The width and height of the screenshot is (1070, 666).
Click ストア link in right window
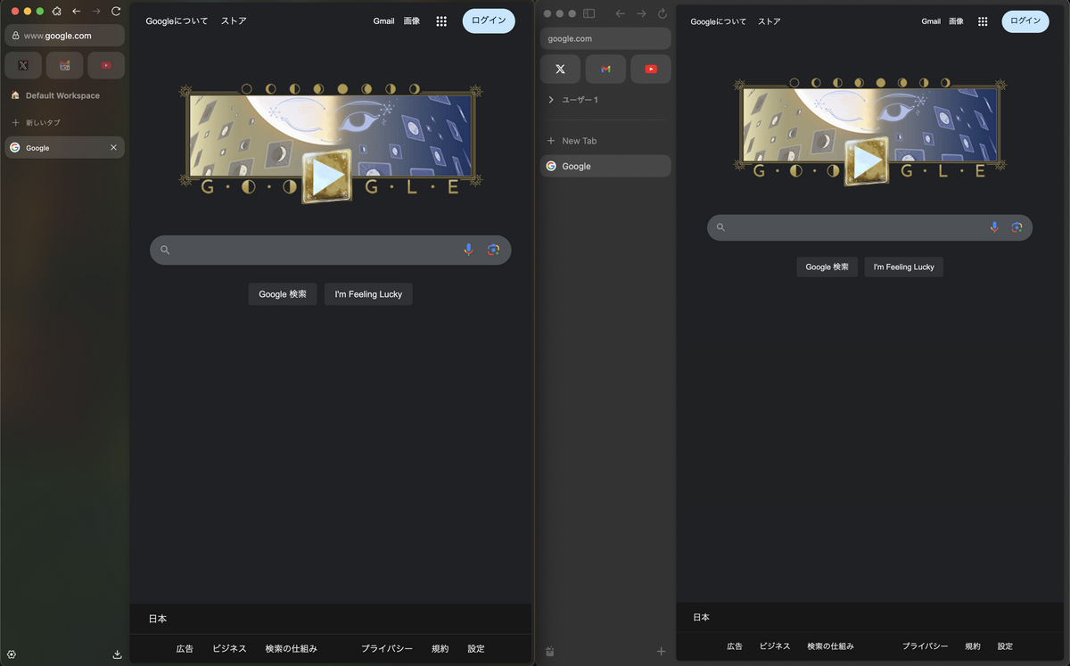click(770, 21)
